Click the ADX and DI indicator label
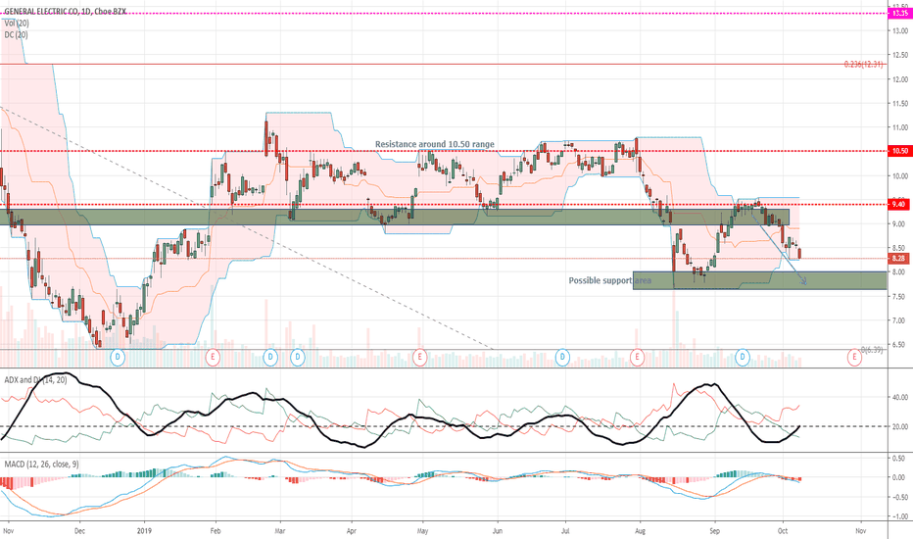 click(x=35, y=380)
